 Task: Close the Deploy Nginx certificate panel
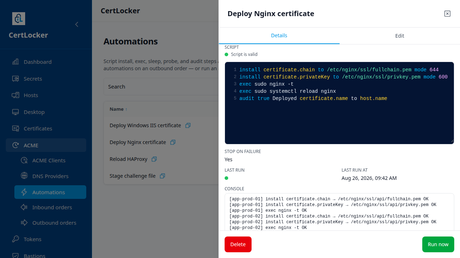pos(447,14)
